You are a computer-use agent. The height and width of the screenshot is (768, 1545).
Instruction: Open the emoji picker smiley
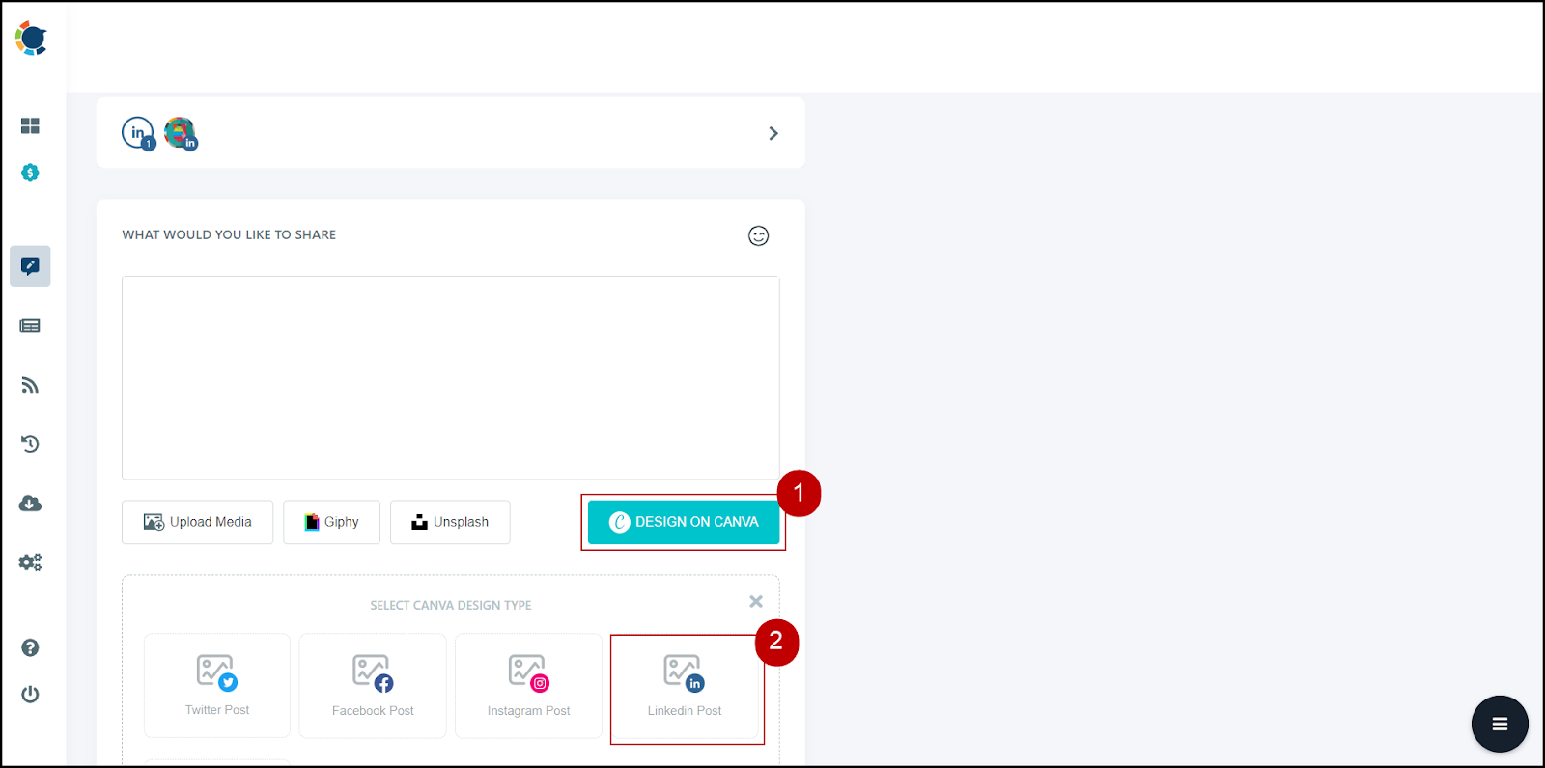pyautogui.click(x=759, y=235)
